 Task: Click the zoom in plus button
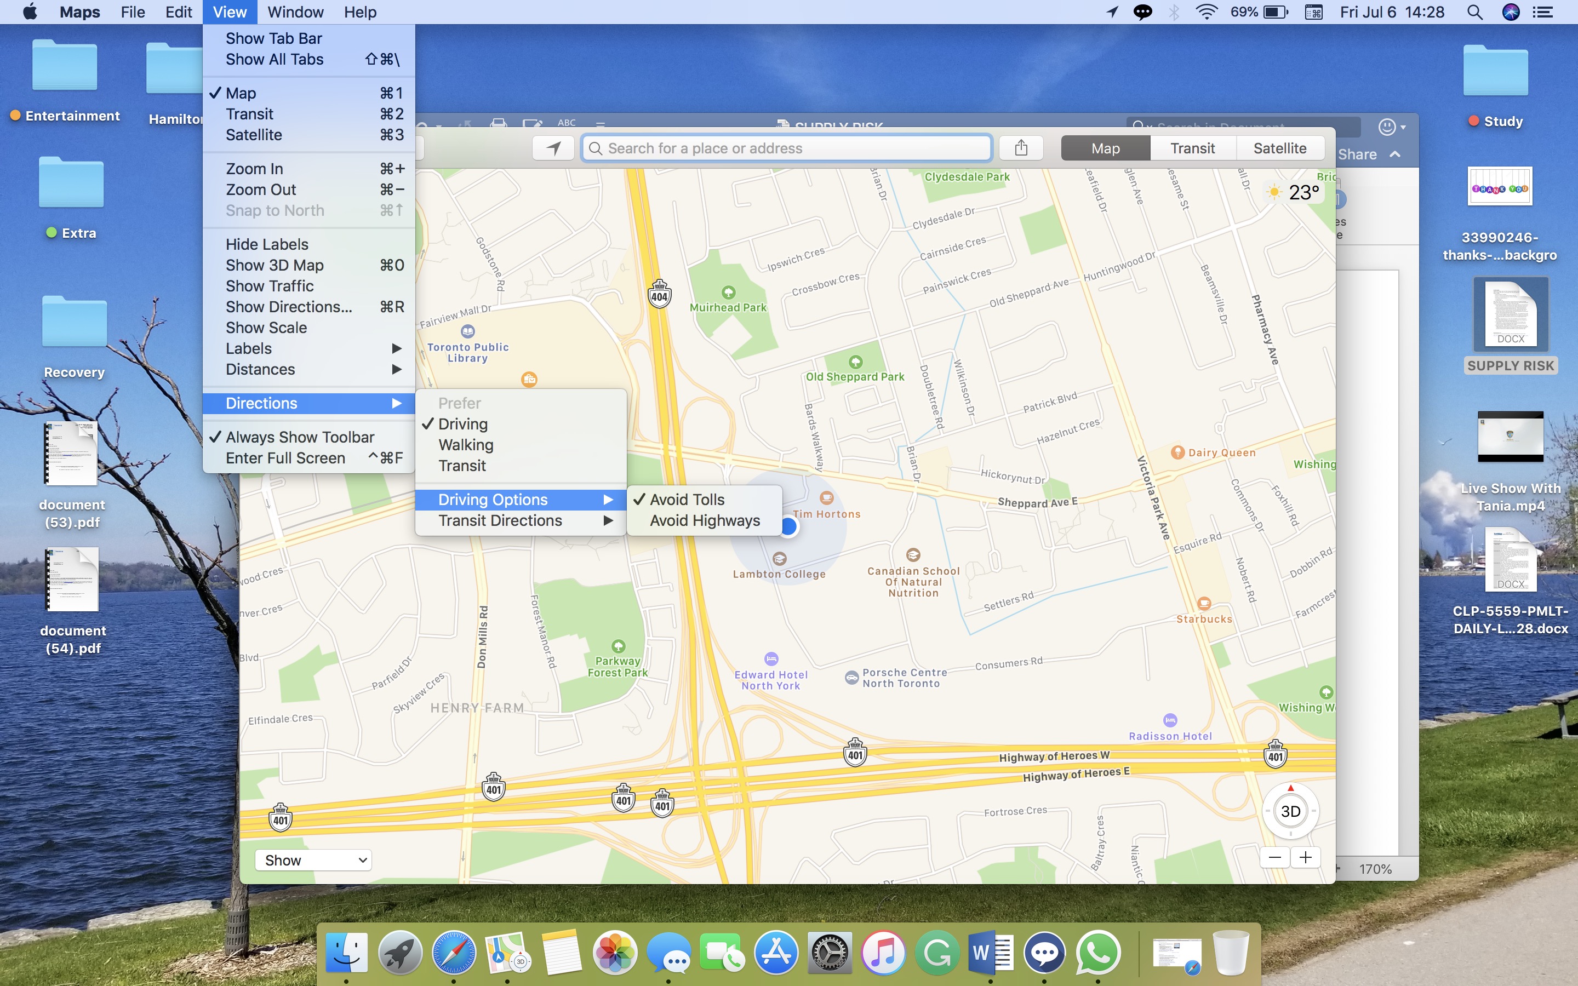pyautogui.click(x=1306, y=857)
